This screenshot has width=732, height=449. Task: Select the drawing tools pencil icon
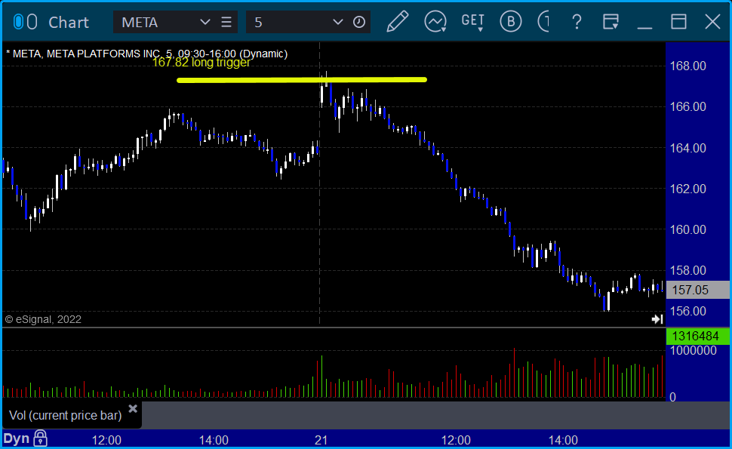point(397,22)
